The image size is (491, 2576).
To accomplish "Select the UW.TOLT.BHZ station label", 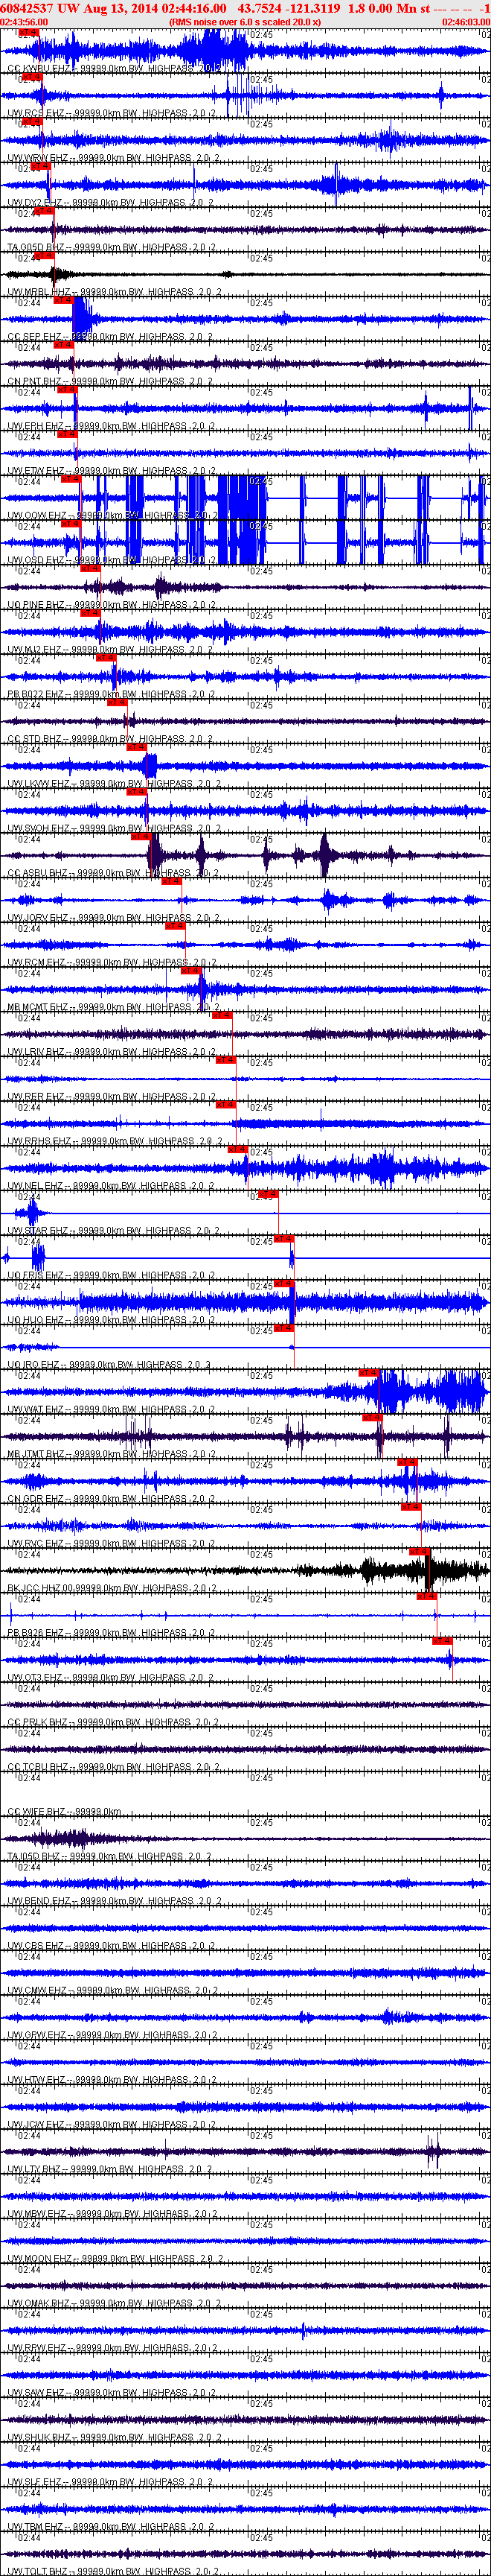I will click(x=114, y=2571).
